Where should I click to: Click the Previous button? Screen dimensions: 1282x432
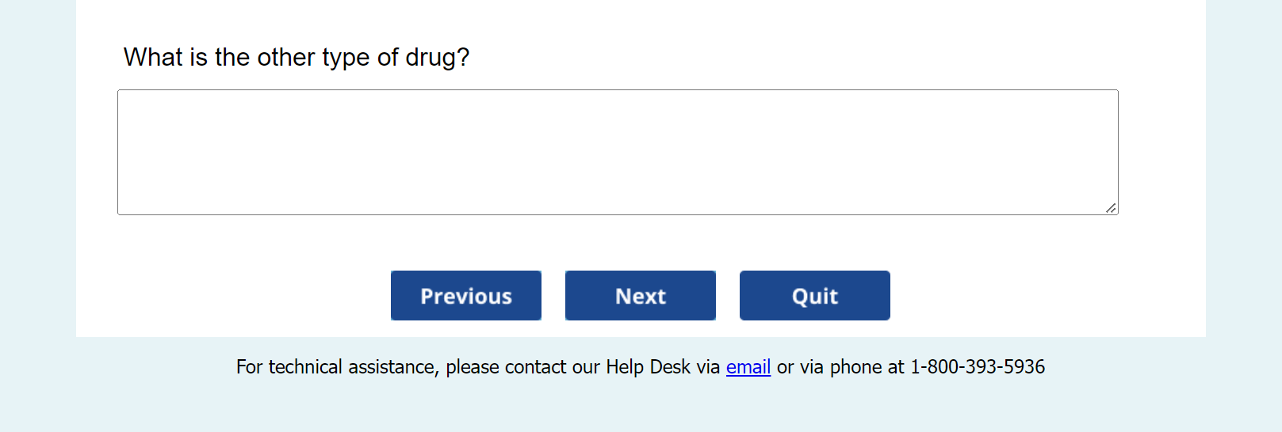[x=465, y=296]
